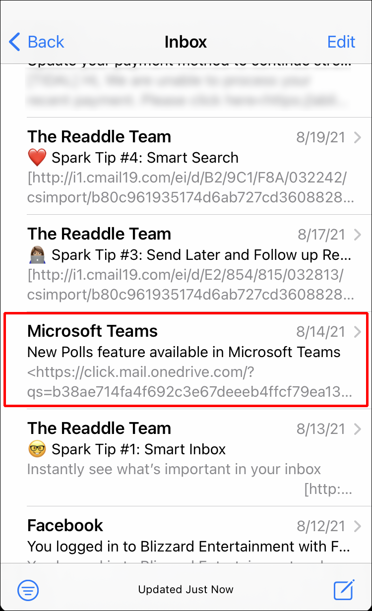The image size is (372, 611).
Task: Go Back to the mailboxes list
Action: click(x=46, y=42)
